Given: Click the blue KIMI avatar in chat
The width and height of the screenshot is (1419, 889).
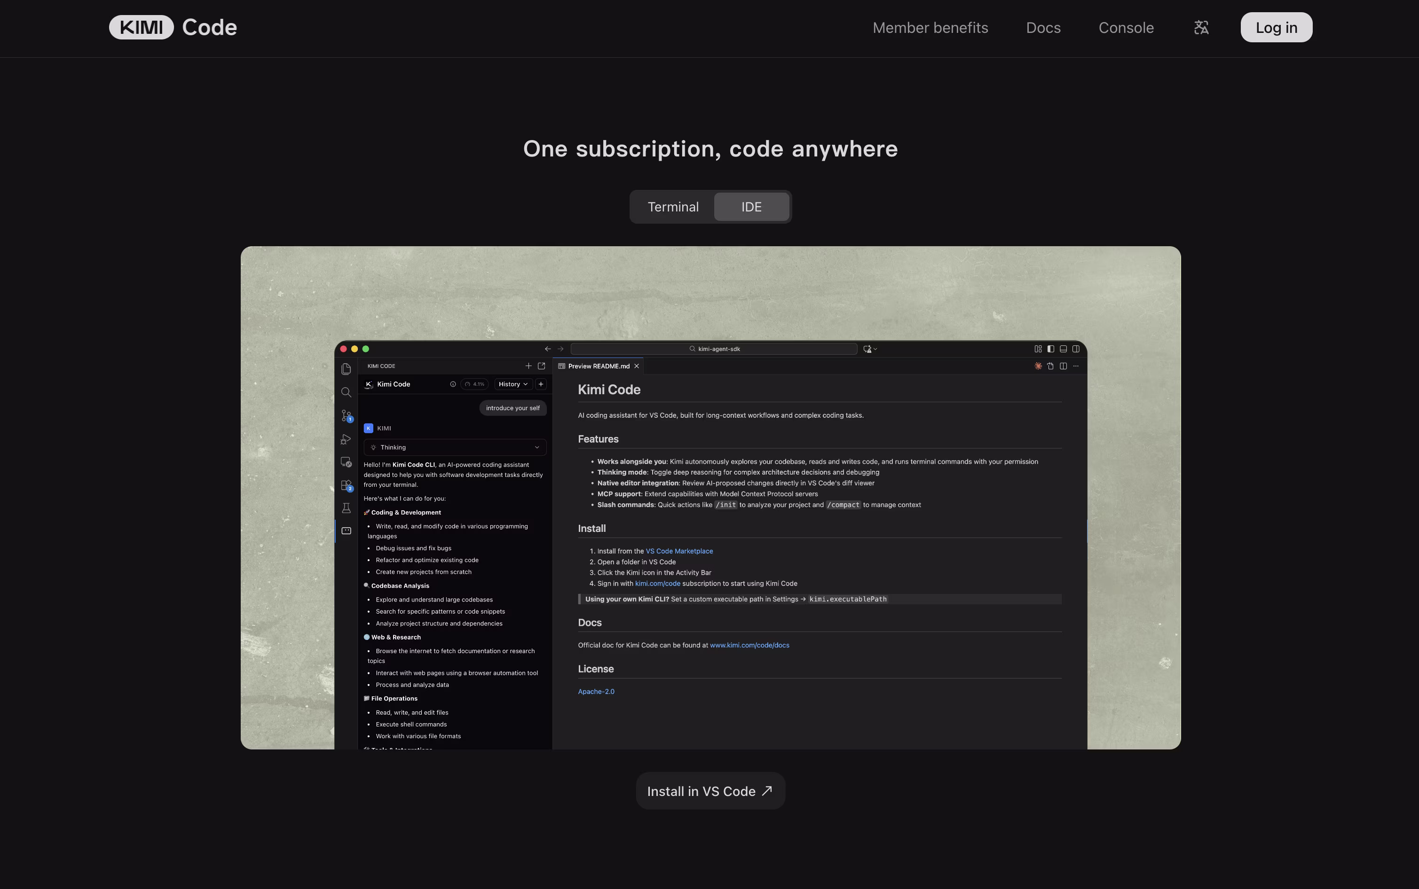Looking at the screenshot, I should pos(368,428).
